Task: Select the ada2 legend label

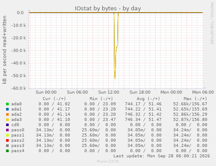Action: point(17,114)
